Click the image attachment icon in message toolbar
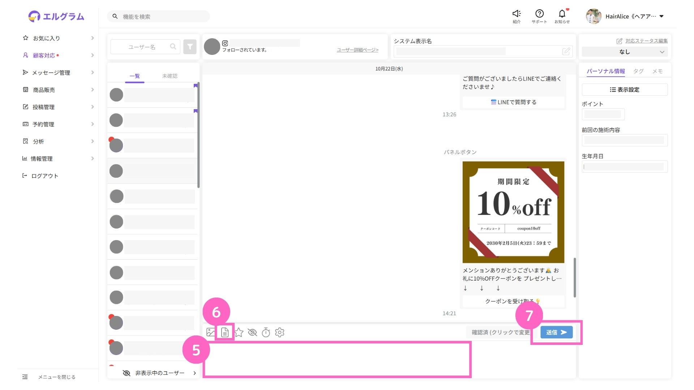The height and width of the screenshot is (390, 694). [x=210, y=332]
